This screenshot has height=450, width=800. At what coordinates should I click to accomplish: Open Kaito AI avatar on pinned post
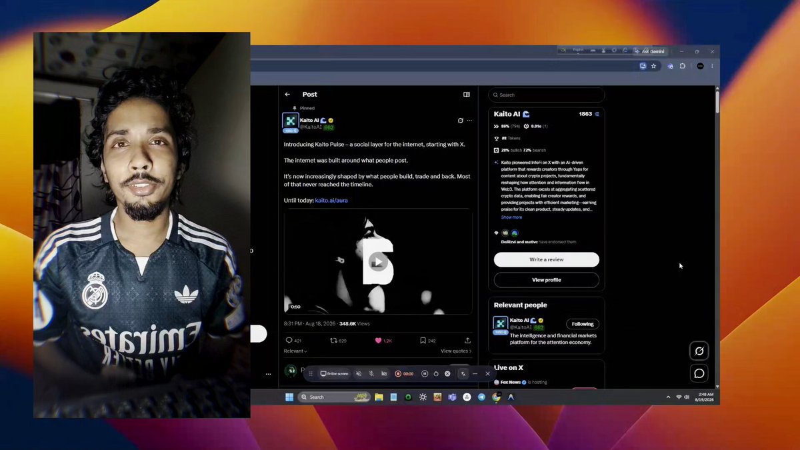[x=290, y=121]
